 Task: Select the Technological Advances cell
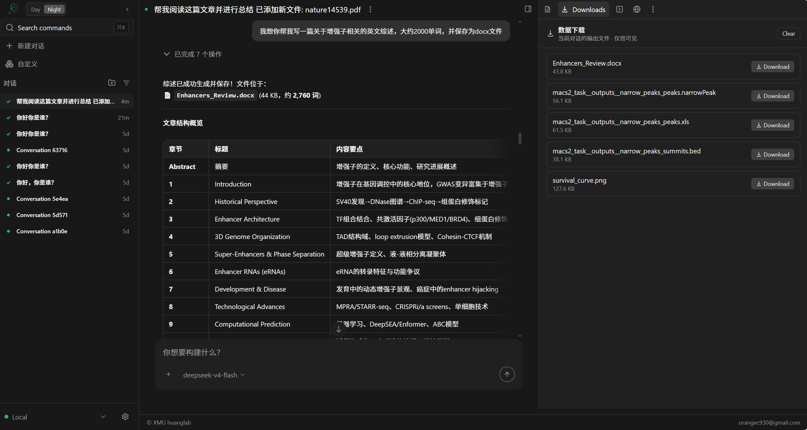click(x=269, y=307)
